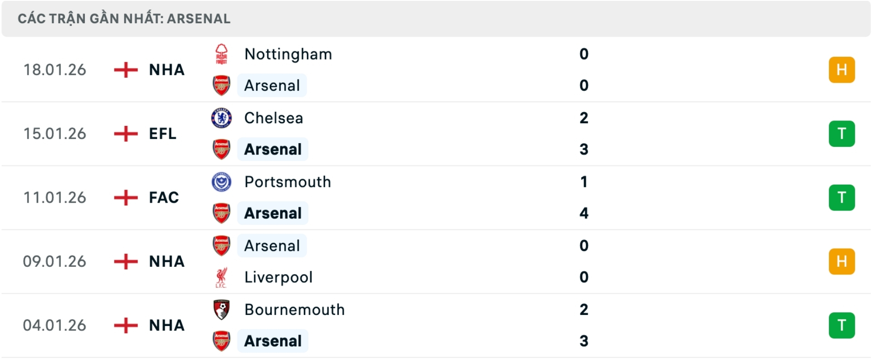Switch to the EFL match entry
Screen dimensions: 872x360
(162, 133)
